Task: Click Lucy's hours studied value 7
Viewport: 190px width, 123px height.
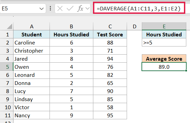Action: (x=71, y=91)
